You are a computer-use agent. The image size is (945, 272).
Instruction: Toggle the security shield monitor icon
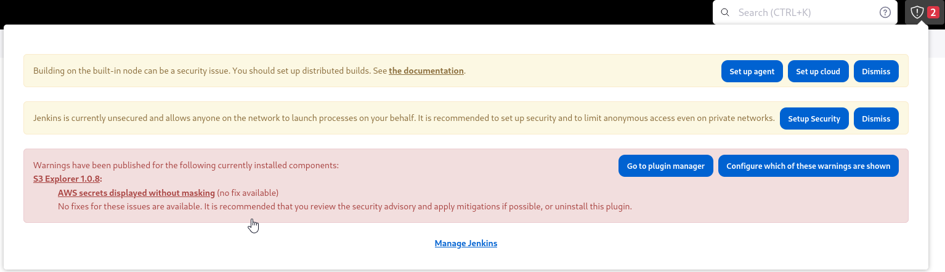917,12
